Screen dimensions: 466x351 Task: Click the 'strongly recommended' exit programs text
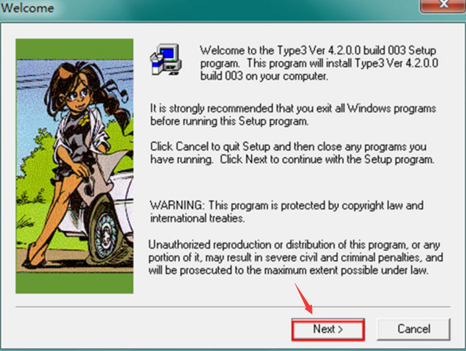pos(293,115)
